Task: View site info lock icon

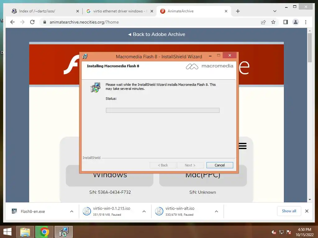Action: tap(45, 22)
